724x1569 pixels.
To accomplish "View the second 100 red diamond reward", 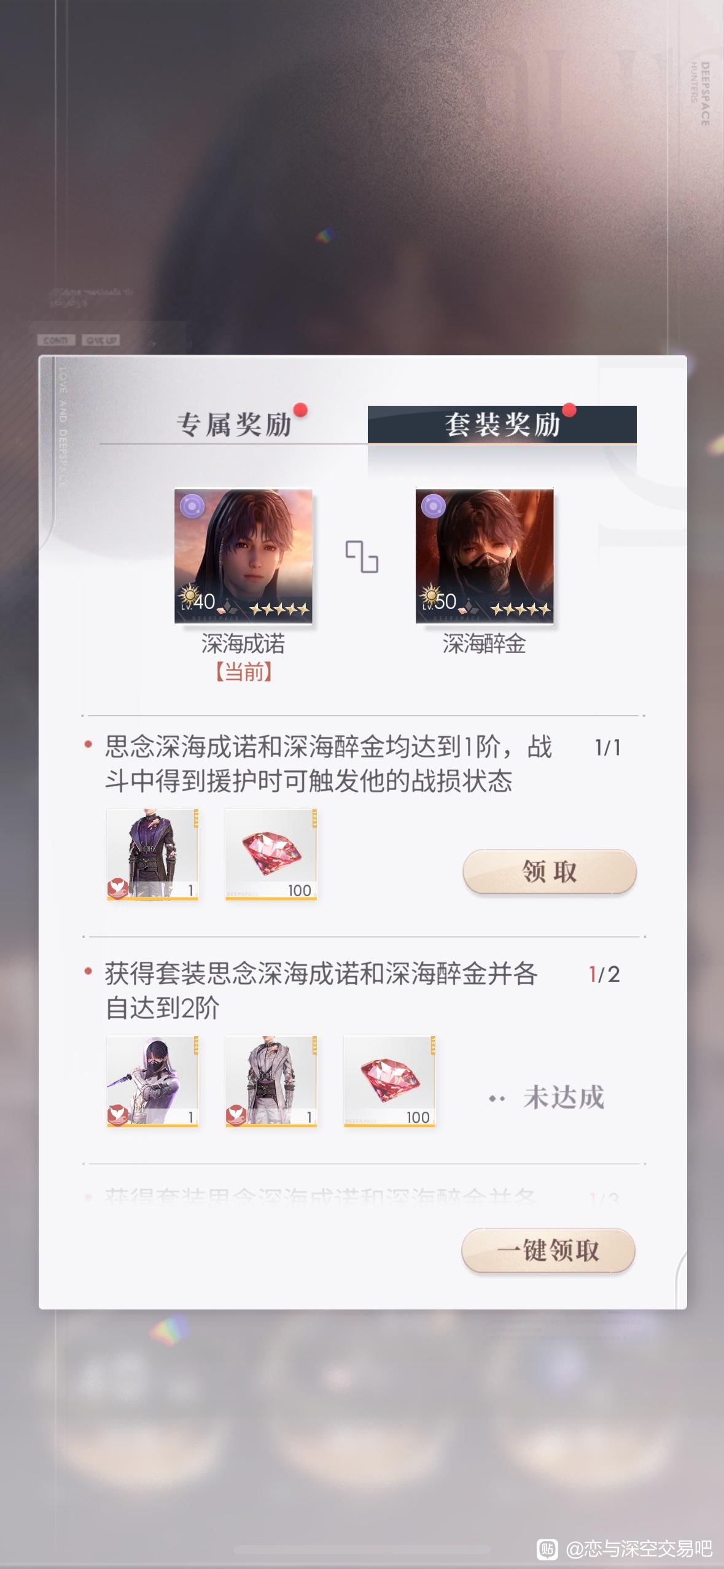I will click(389, 1081).
